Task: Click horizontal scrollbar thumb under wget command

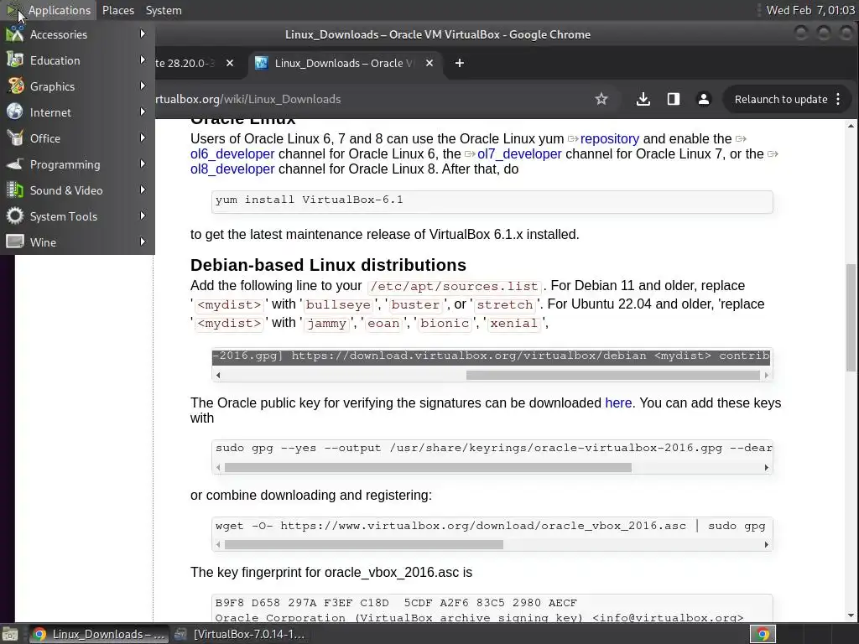Action: [364, 545]
